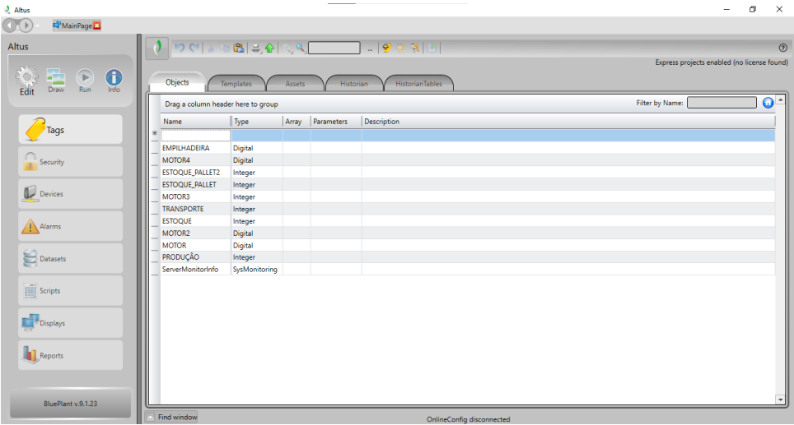Screen dimensions: 794x425
Task: Open the Alarms section
Action: click(70, 226)
